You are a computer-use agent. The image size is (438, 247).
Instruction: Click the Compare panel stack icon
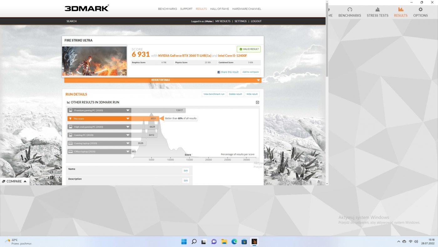coord(3,181)
